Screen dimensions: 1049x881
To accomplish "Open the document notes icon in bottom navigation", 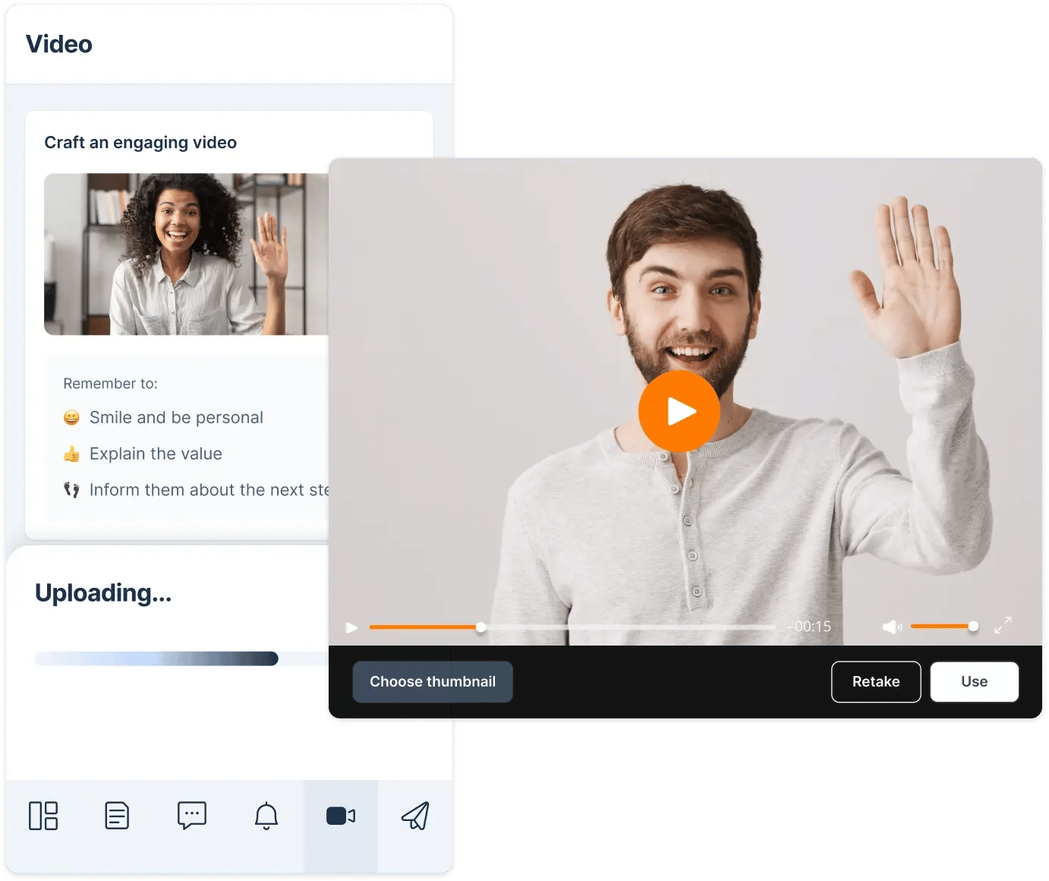I will [x=117, y=816].
